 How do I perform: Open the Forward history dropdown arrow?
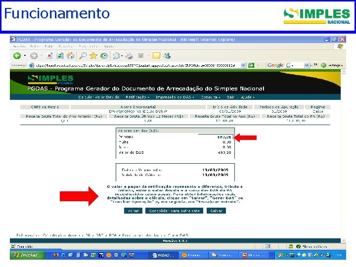click(42, 55)
